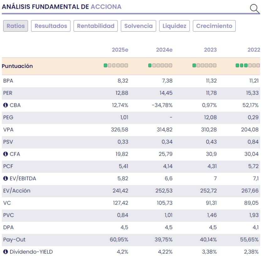Click the ACCIONA company name link

(106, 7)
